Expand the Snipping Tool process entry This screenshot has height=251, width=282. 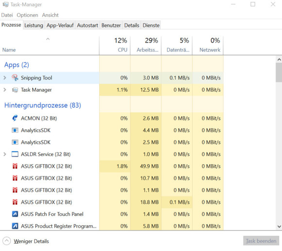(5, 77)
